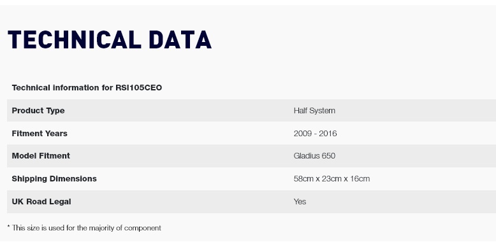Viewport: 496px width, 247px height.
Task: Click the asterisk before the footnote text
Action: click(x=8, y=227)
